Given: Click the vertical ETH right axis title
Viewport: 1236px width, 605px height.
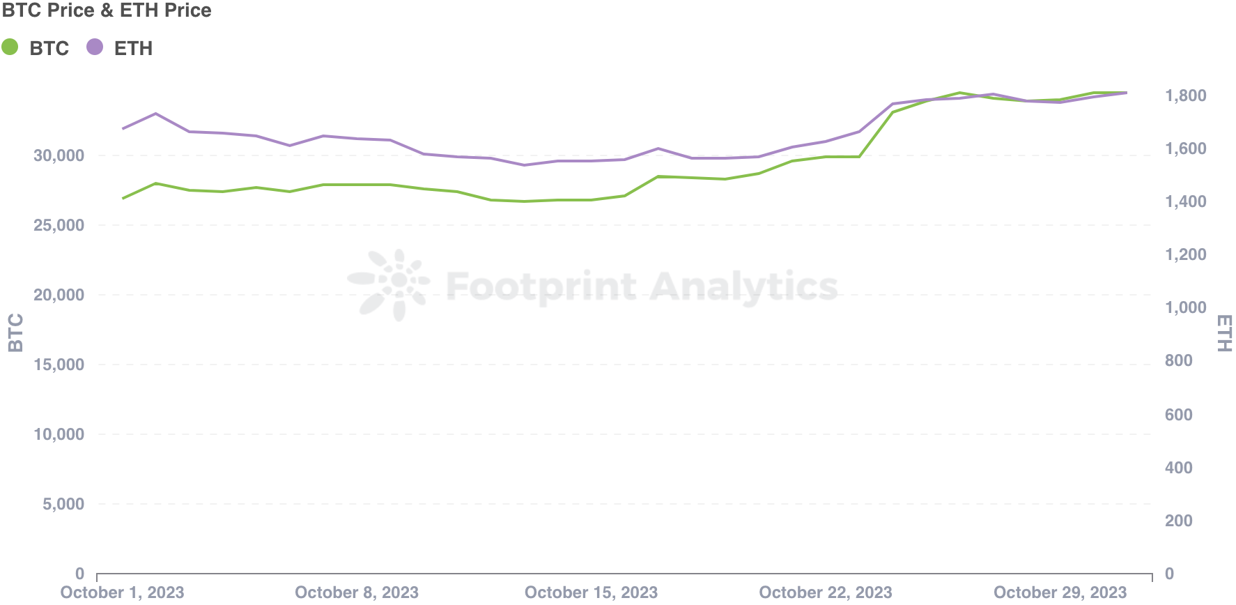Looking at the screenshot, I should coord(1224,333).
